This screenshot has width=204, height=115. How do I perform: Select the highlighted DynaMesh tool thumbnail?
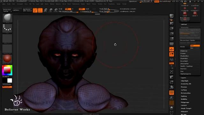[x=185, y=19]
